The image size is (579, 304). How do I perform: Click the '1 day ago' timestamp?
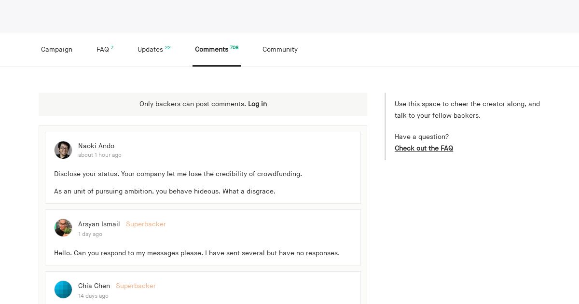[x=90, y=234]
